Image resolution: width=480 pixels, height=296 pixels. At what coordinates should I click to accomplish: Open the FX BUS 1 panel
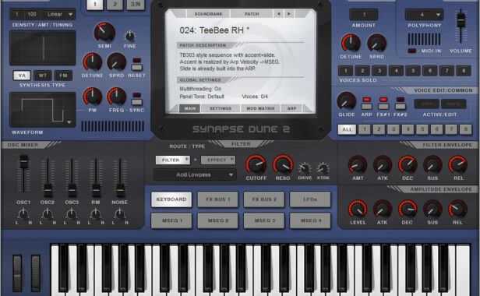(217, 199)
